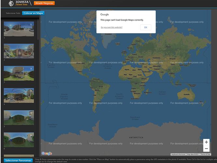Open the map Terms of Use link

205,154
